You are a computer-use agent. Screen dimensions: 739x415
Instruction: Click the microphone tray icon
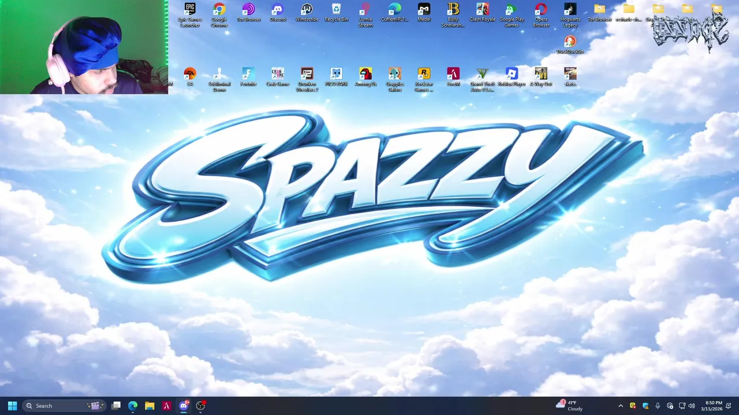(658, 406)
